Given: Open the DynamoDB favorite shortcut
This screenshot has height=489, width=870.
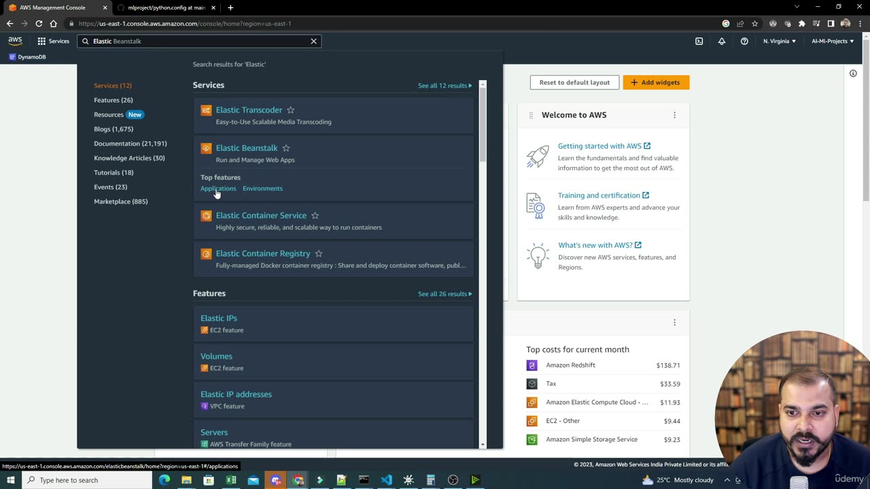Looking at the screenshot, I should 28,57.
